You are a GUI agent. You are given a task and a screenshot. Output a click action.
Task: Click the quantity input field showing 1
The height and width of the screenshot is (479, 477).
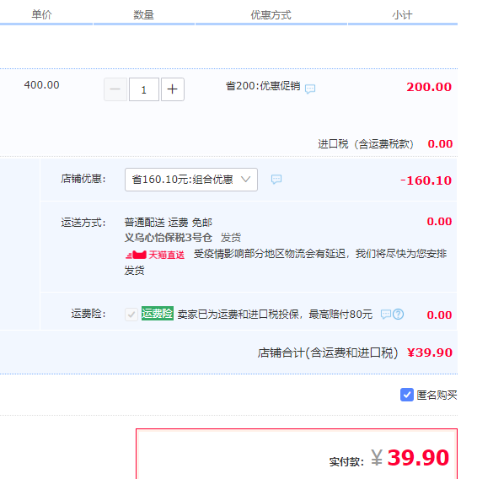tap(144, 89)
